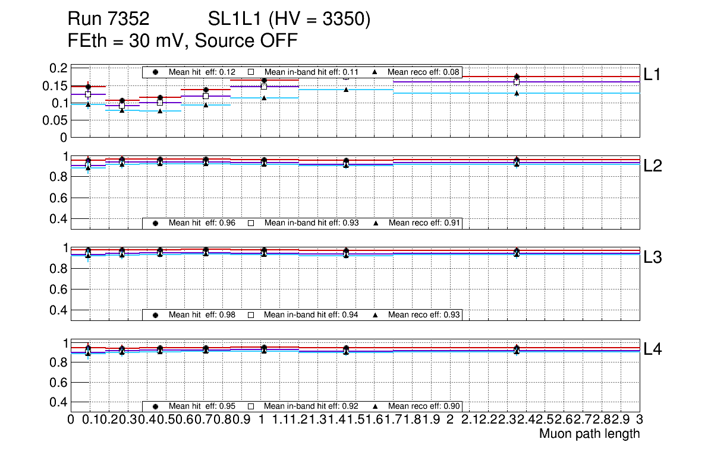
Task: Click the open square marker in the L1 legend
Action: [x=251, y=72]
